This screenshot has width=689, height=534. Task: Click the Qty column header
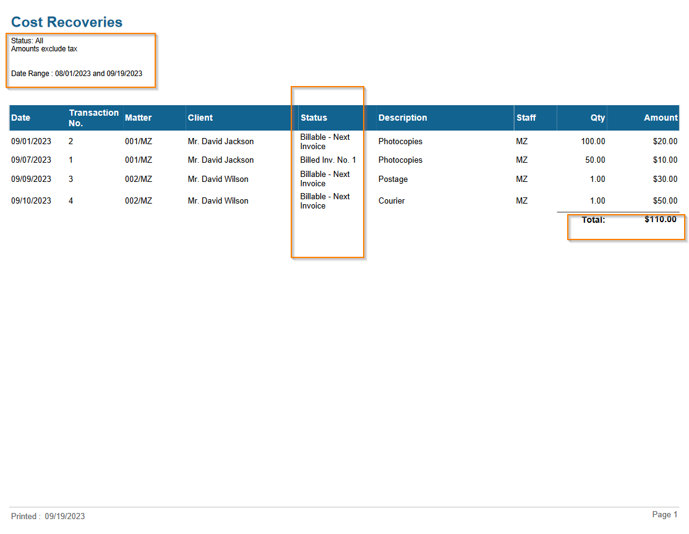pyautogui.click(x=597, y=118)
